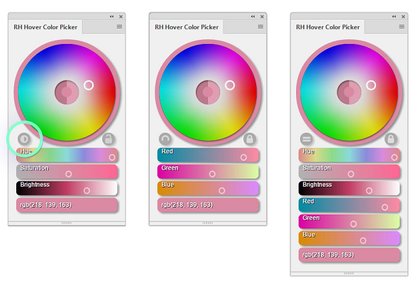420x282 pixels.
Task: Click the rgb(218, 139, 163) field in right panel
Action: click(350, 255)
